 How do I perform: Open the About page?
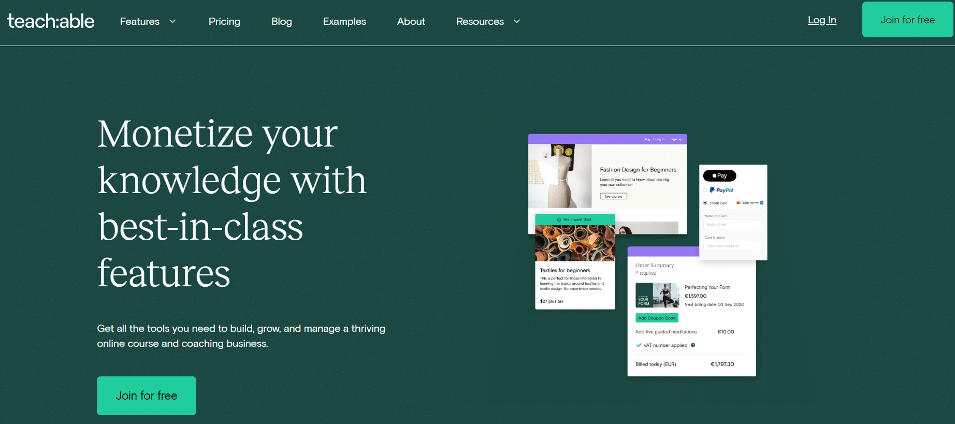411,21
